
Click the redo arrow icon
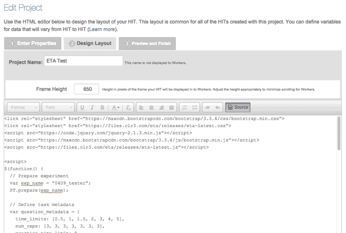point(207,108)
